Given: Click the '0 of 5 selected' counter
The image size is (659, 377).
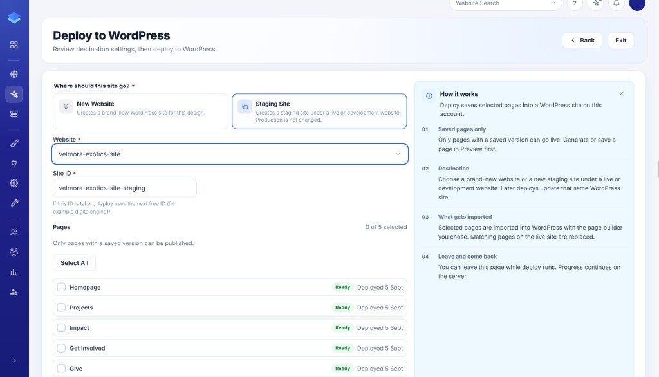Looking at the screenshot, I should click(x=386, y=227).
